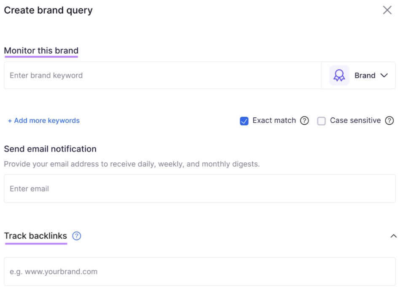
Task: Collapse the Track backlinks section arrow
Action: [393, 236]
